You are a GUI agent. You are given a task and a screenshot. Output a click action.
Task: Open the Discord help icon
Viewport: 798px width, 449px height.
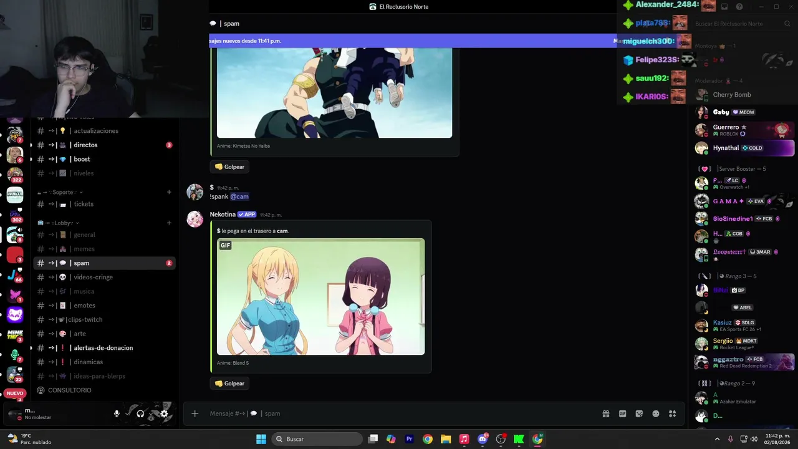(x=739, y=7)
